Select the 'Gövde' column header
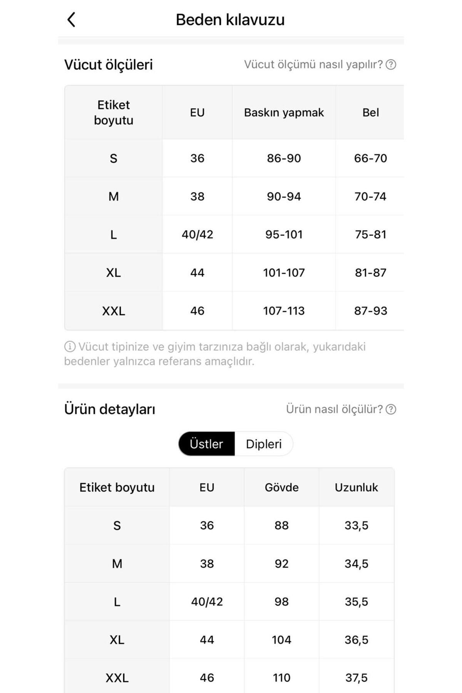 tap(281, 487)
